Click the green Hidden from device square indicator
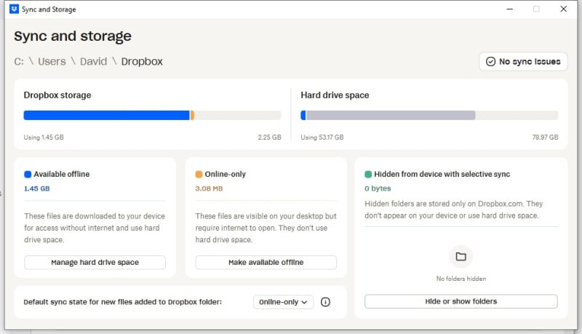This screenshot has height=334, width=582. [368, 174]
